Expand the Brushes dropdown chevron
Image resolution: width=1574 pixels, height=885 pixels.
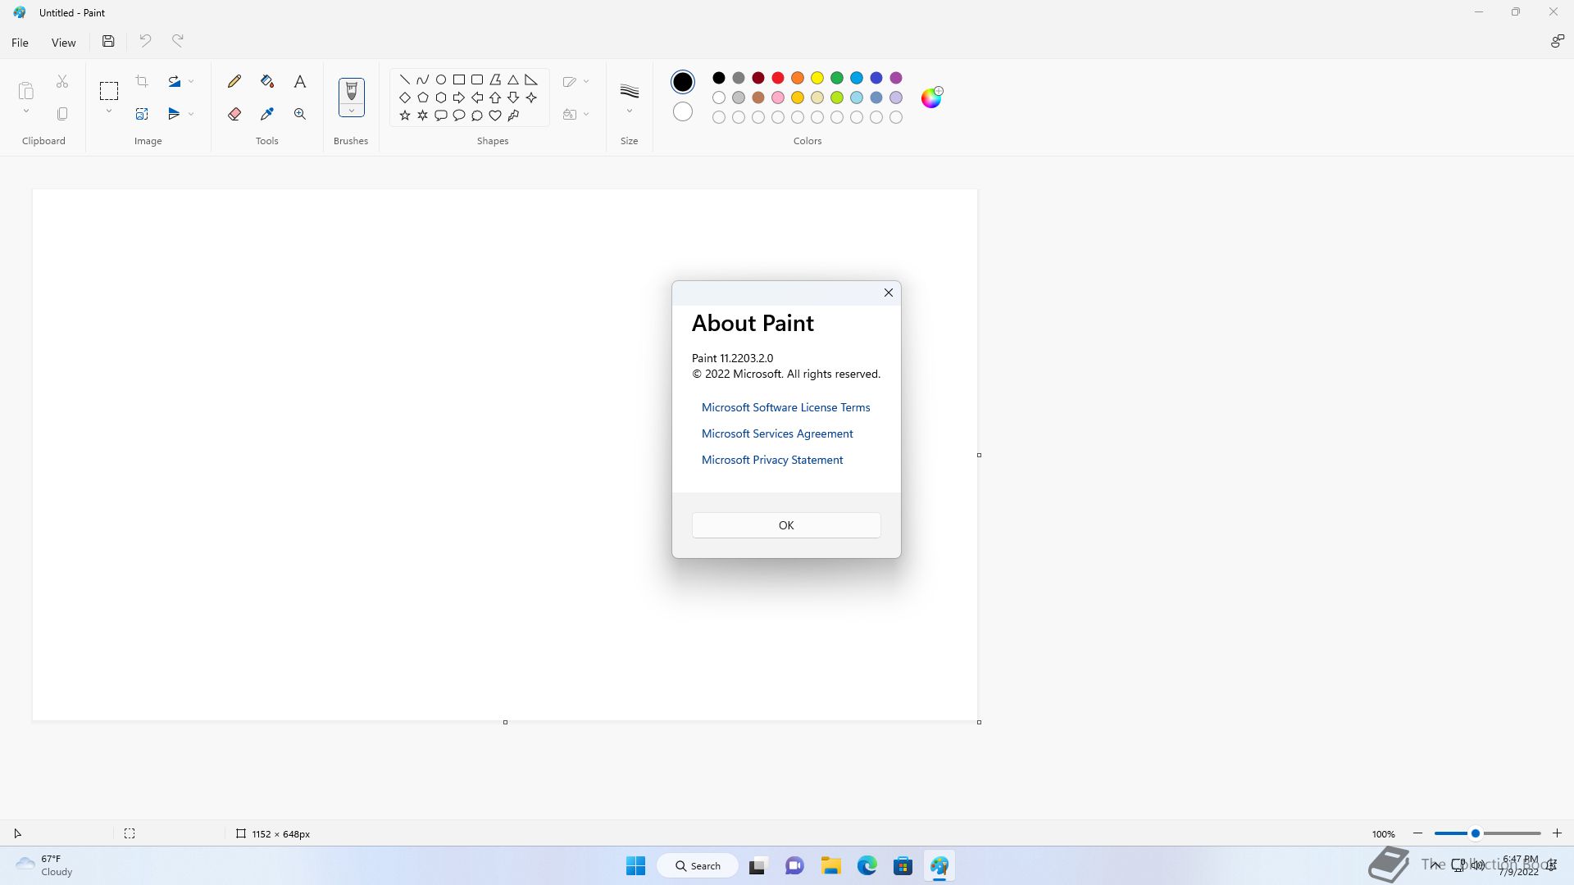pyautogui.click(x=351, y=111)
